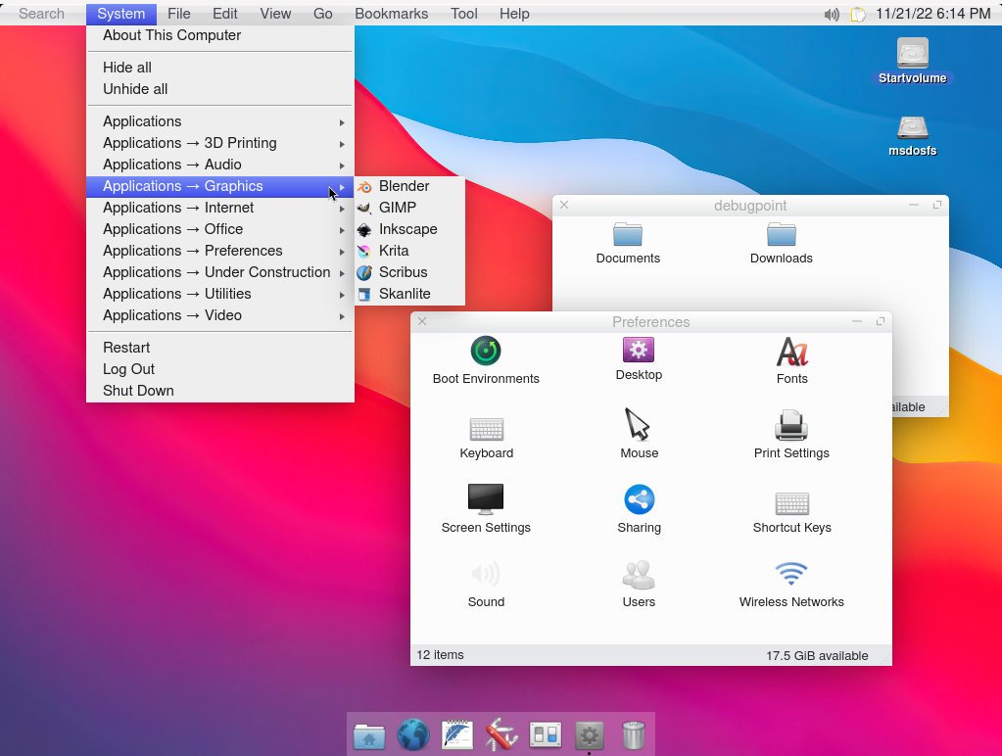Expand the Applications → Office submenu

coord(173,229)
